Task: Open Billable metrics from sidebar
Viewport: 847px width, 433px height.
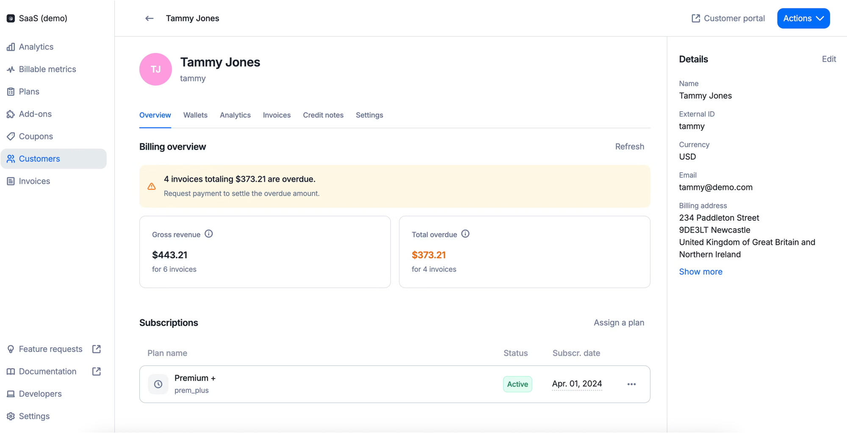Action: [47, 69]
